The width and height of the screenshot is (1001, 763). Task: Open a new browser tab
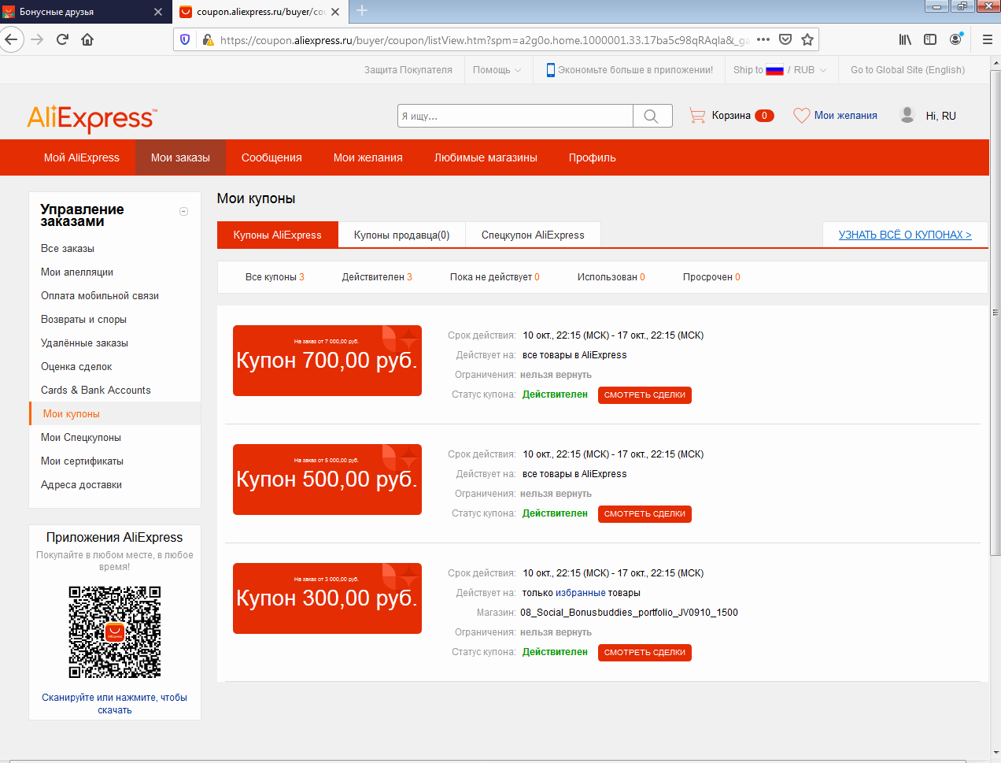[362, 11]
